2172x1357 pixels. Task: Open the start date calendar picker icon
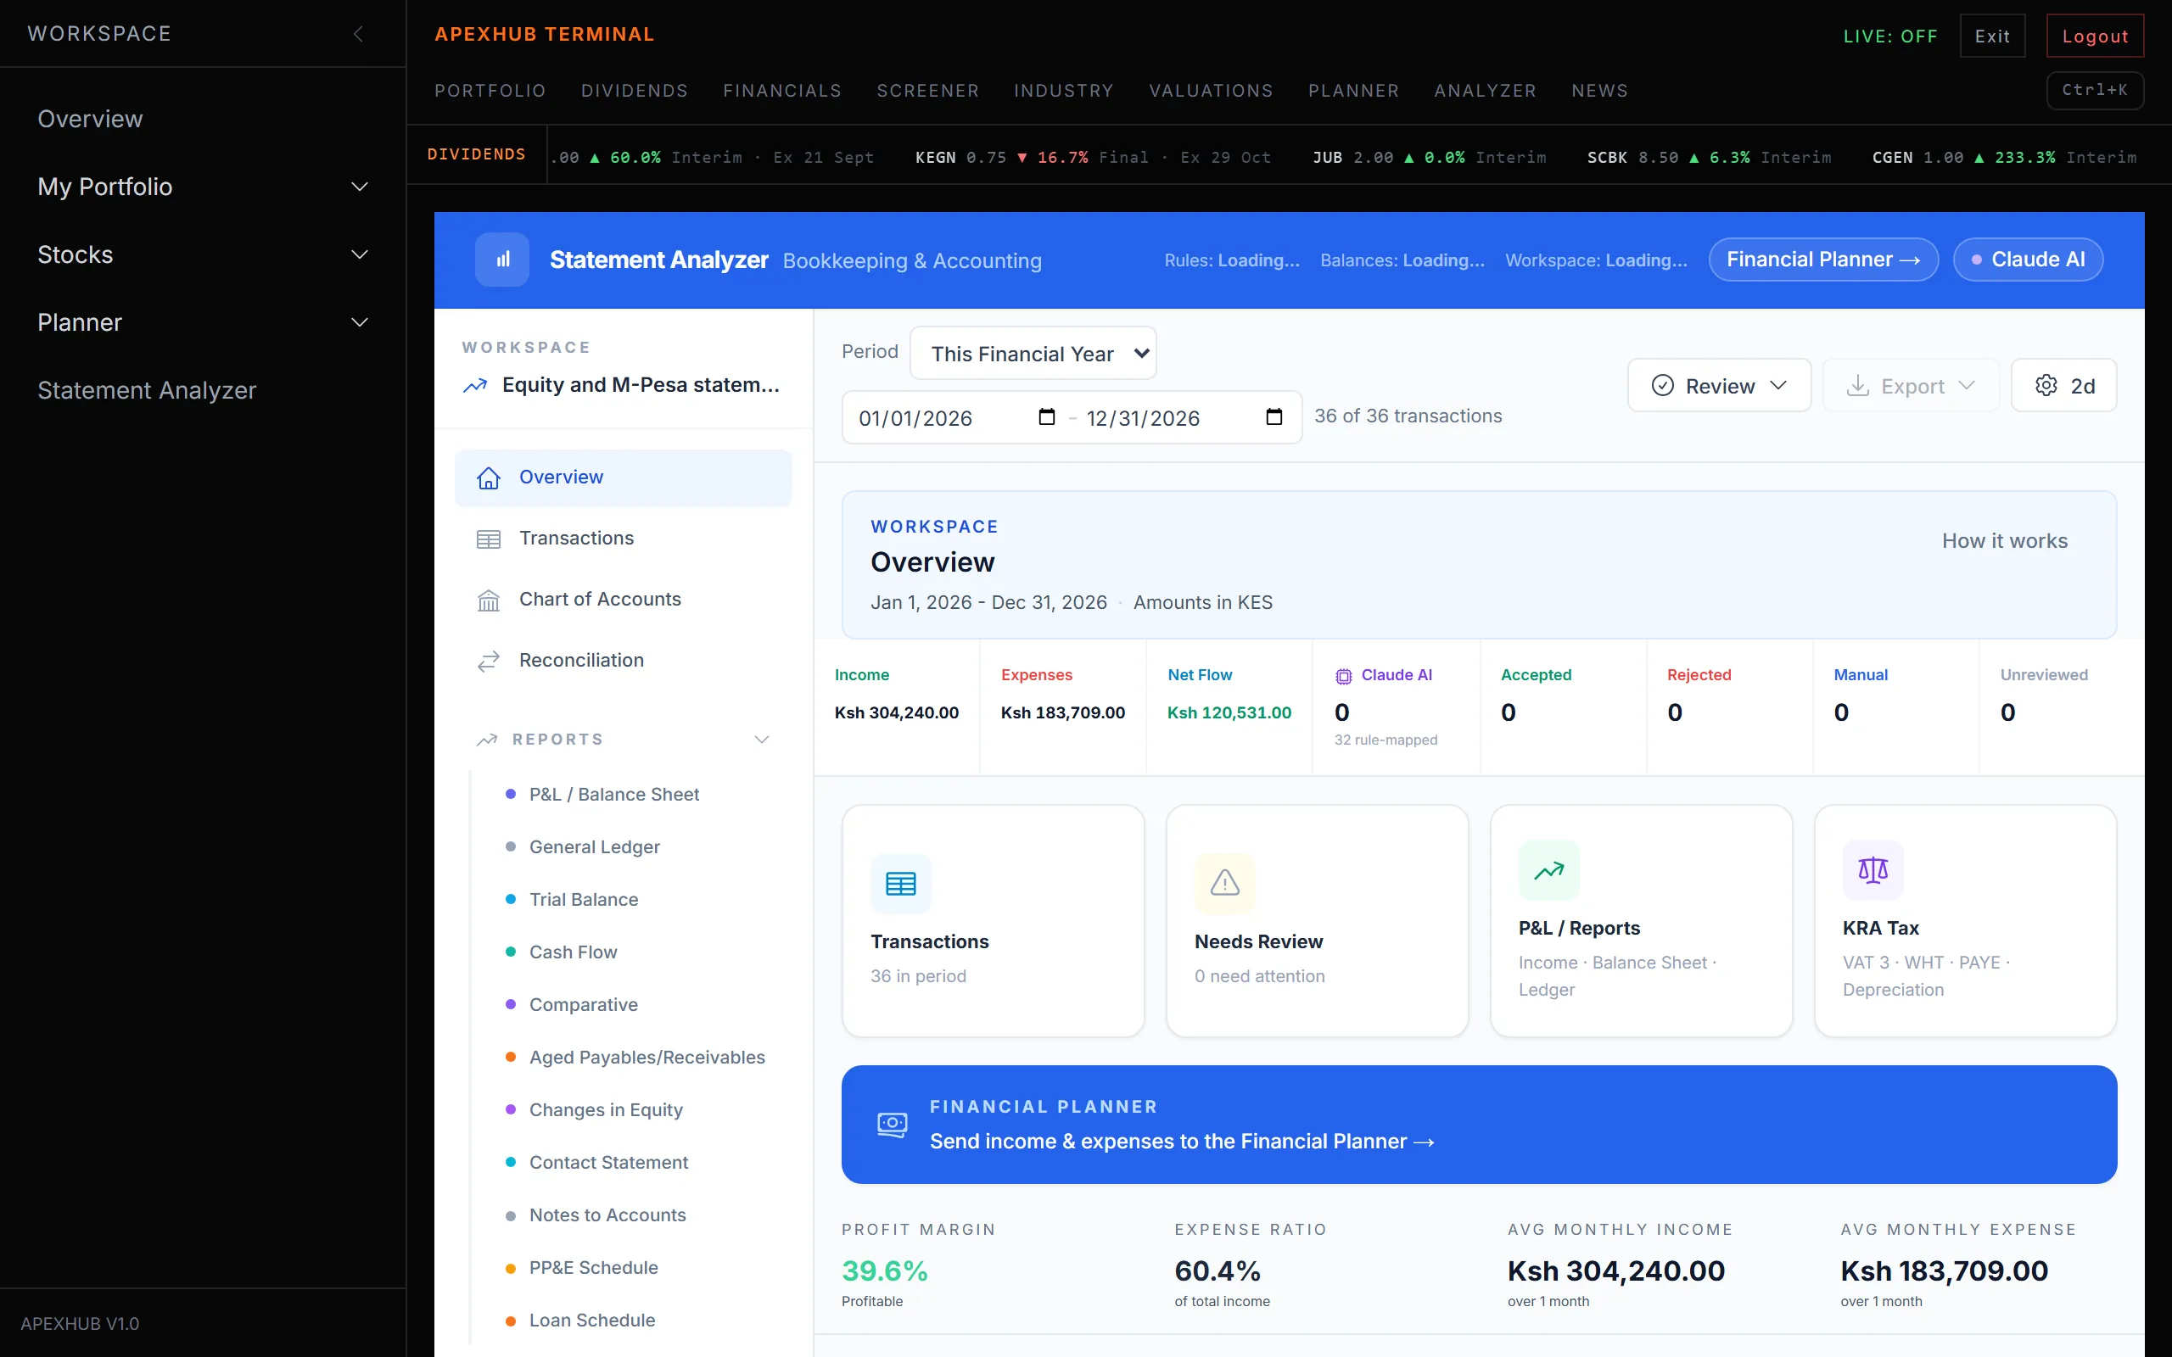point(1046,417)
